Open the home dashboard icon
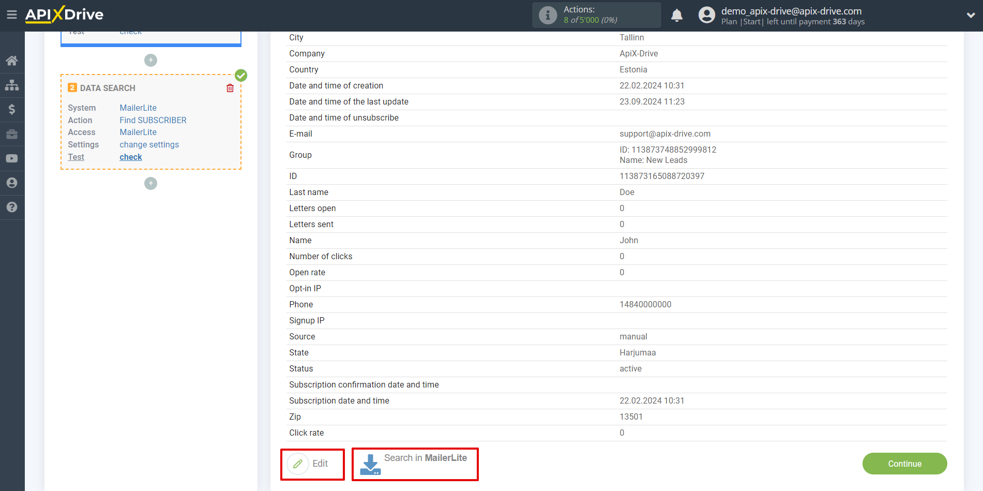The height and width of the screenshot is (491, 983). (x=12, y=61)
